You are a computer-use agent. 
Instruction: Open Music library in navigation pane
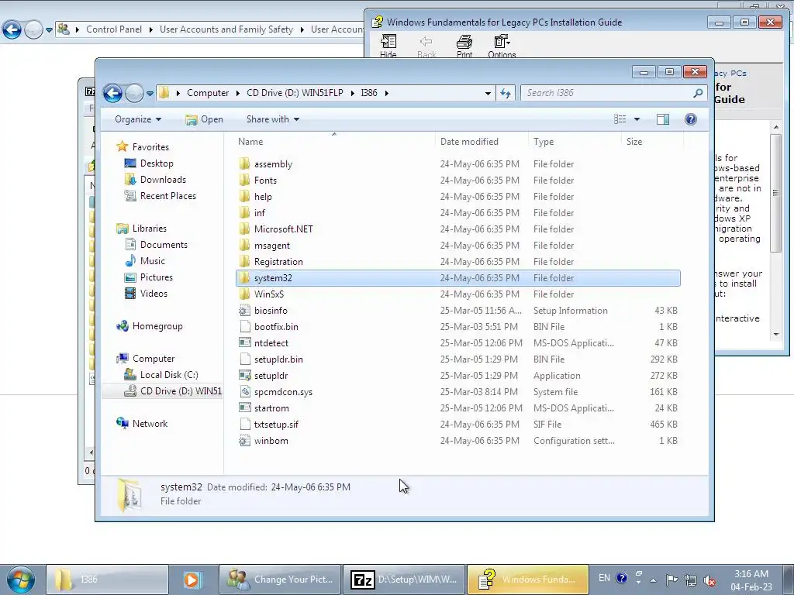[x=153, y=261]
